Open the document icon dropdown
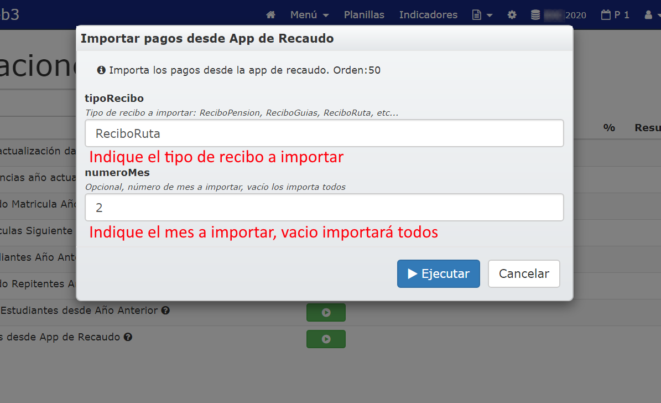This screenshot has height=403, width=661. coord(482,15)
